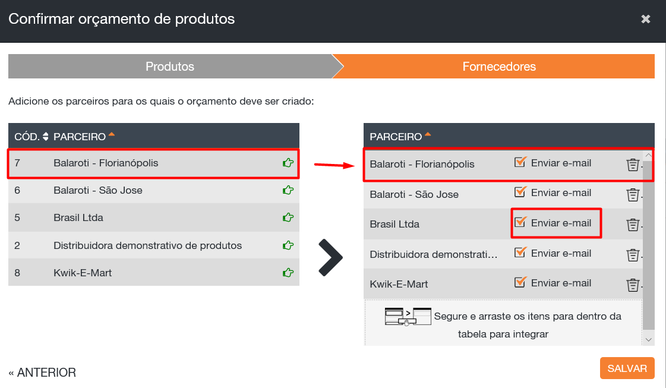Click scrollbar down arrow in partner list
The image size is (666, 388).
[x=648, y=339]
